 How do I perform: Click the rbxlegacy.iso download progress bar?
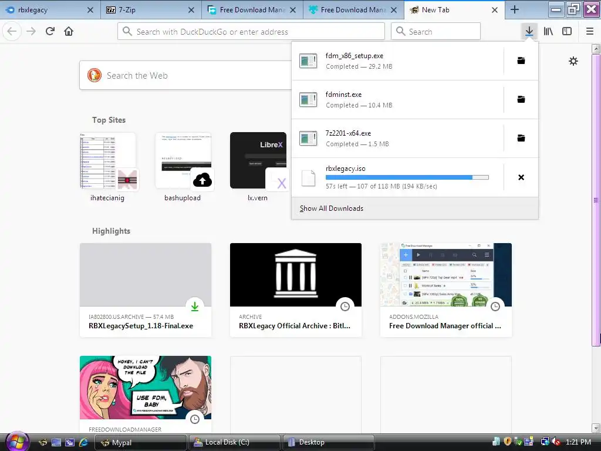pyautogui.click(x=407, y=177)
